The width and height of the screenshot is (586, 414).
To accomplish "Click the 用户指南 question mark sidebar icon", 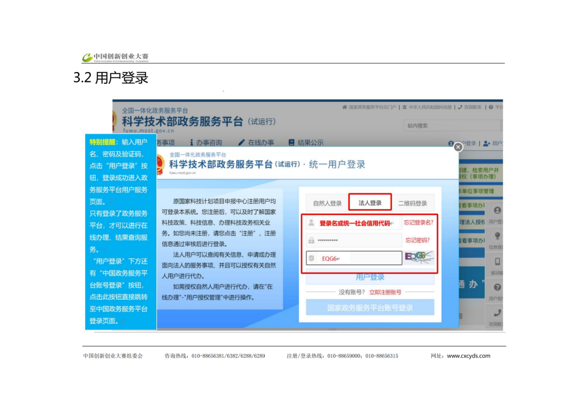I will click(497, 288).
